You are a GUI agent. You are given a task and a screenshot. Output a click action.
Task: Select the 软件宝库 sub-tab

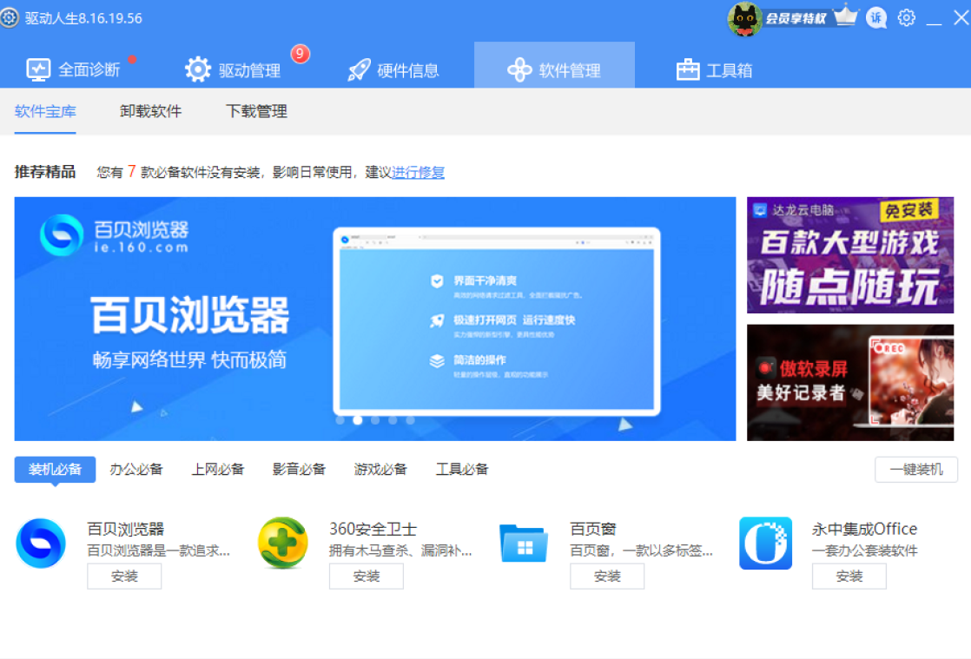[45, 112]
